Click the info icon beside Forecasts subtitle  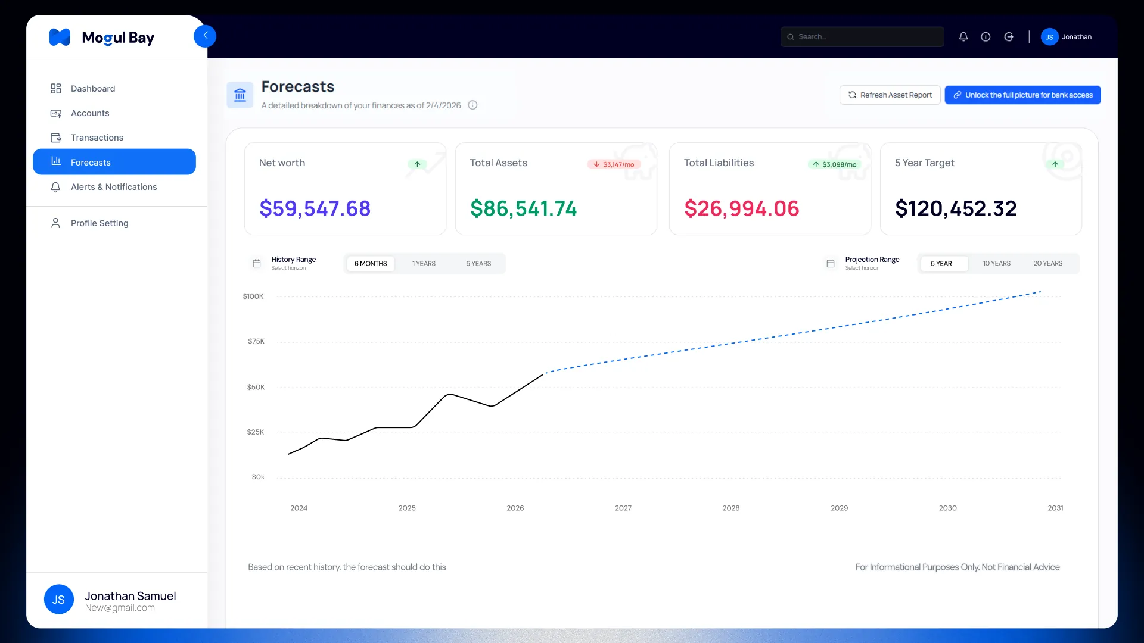click(472, 105)
